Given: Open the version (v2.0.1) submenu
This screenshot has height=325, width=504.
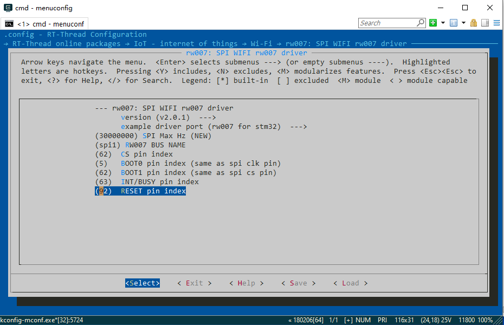Looking at the screenshot, I should [168, 118].
